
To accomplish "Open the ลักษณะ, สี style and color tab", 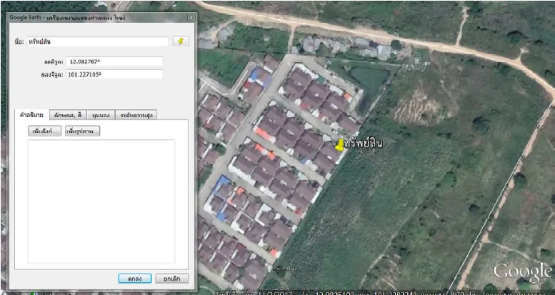I will click(68, 115).
